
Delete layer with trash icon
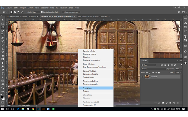click(x=178, y=103)
